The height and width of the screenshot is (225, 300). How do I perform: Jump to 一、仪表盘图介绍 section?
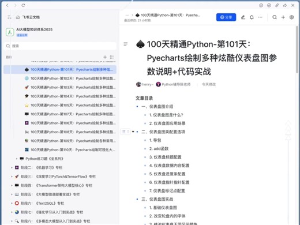pos(157,107)
